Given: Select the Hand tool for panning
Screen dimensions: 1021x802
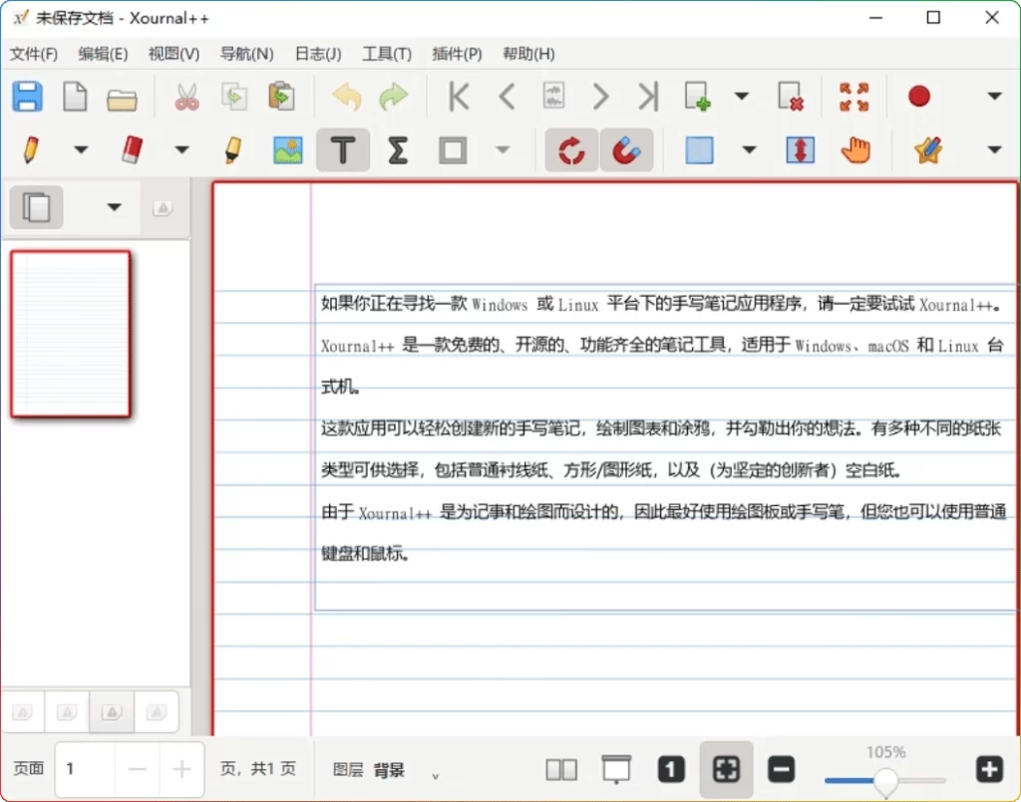Looking at the screenshot, I should point(854,149).
